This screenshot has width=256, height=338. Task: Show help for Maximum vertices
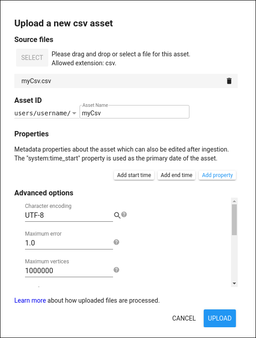[116, 270]
